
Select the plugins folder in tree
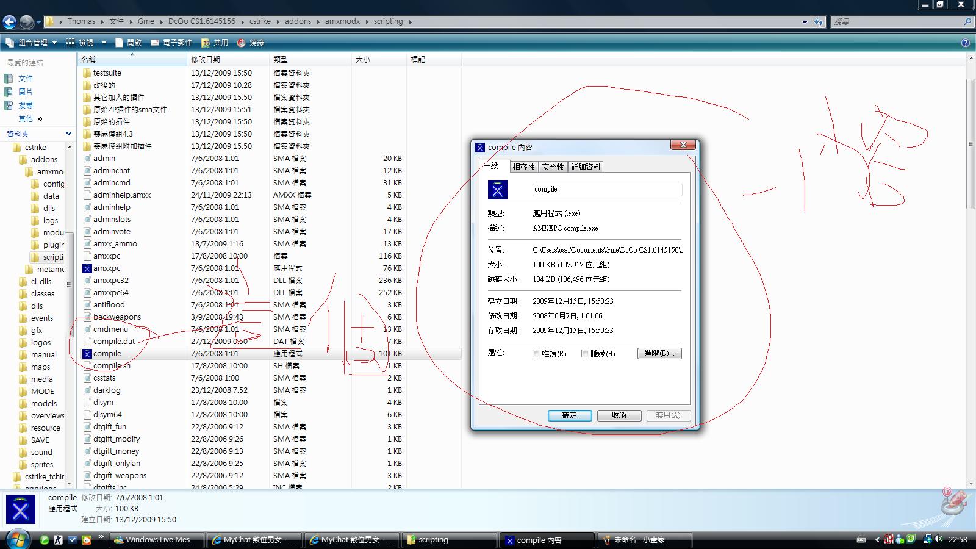pos(53,245)
